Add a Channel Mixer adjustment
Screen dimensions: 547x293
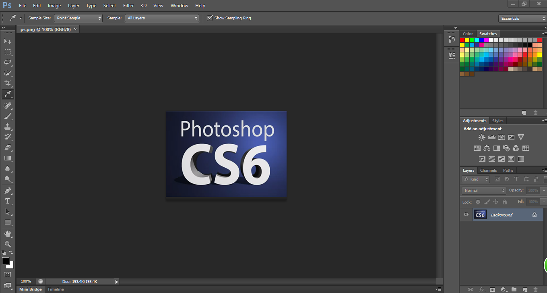click(516, 148)
